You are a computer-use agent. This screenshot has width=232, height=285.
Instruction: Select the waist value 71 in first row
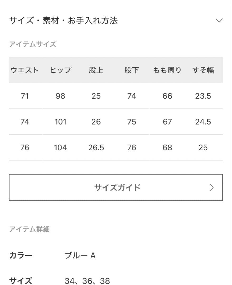coord(25,96)
